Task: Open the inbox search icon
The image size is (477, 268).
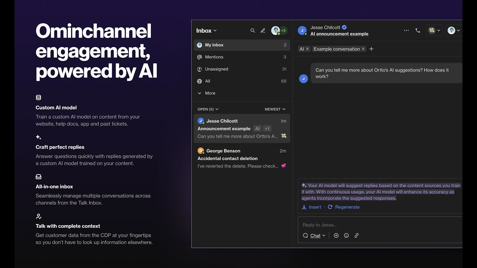Action: pyautogui.click(x=253, y=31)
